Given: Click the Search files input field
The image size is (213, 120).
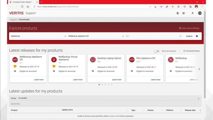Looking at the screenshot, I should (x=105, y=104).
